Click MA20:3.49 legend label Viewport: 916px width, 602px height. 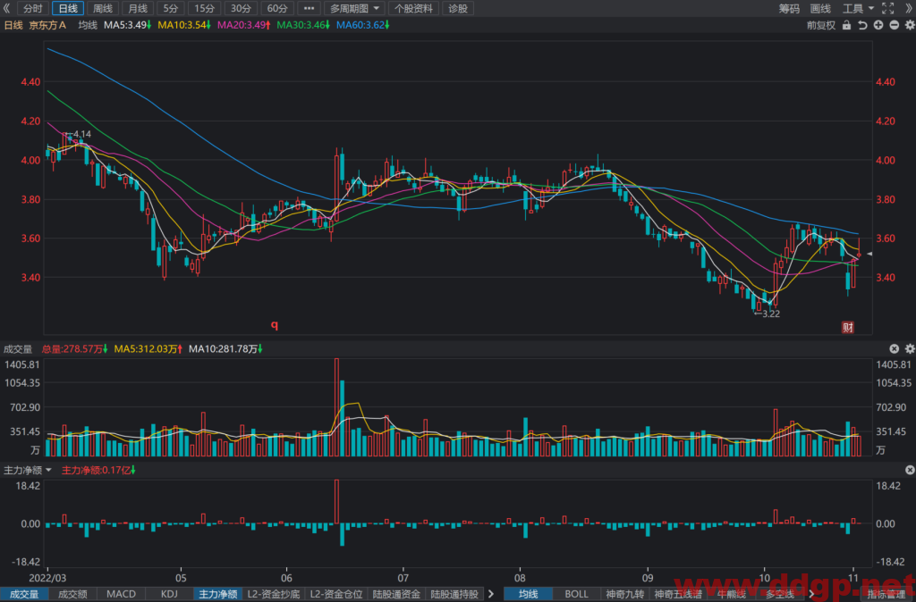click(x=243, y=25)
